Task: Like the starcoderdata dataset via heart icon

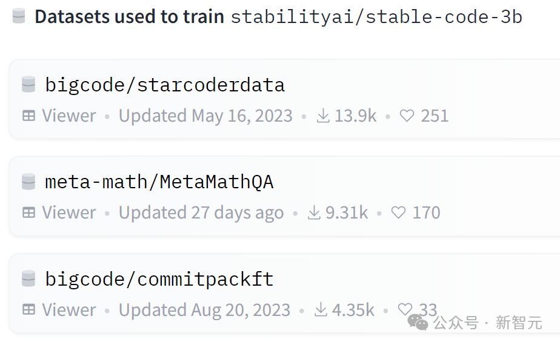Action: pos(407,116)
